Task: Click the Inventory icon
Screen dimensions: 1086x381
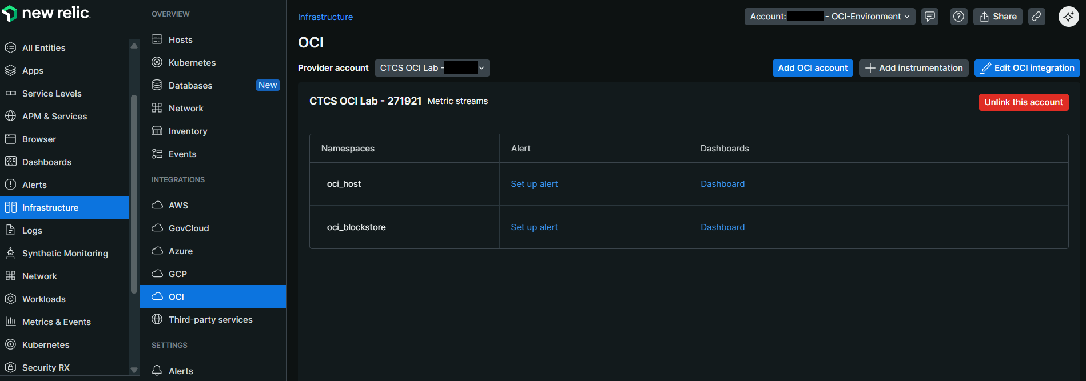Action: pos(157,131)
